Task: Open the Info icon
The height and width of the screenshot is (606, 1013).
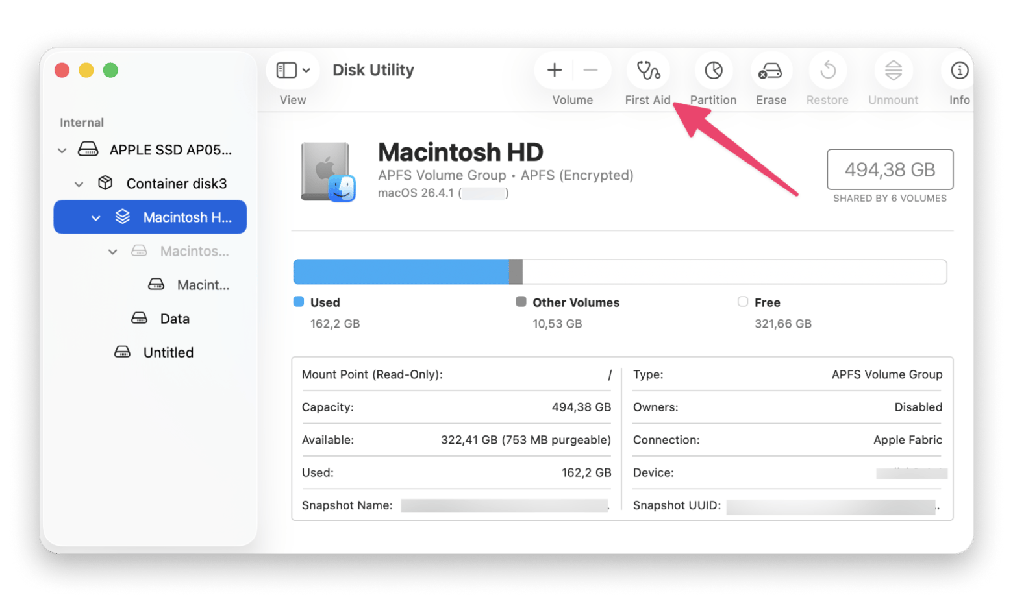Action: tap(959, 70)
